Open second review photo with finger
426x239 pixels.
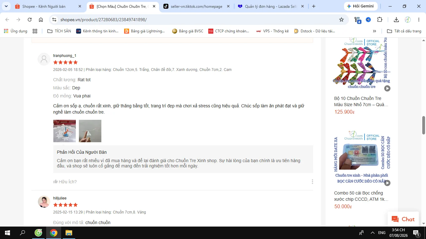90,131
